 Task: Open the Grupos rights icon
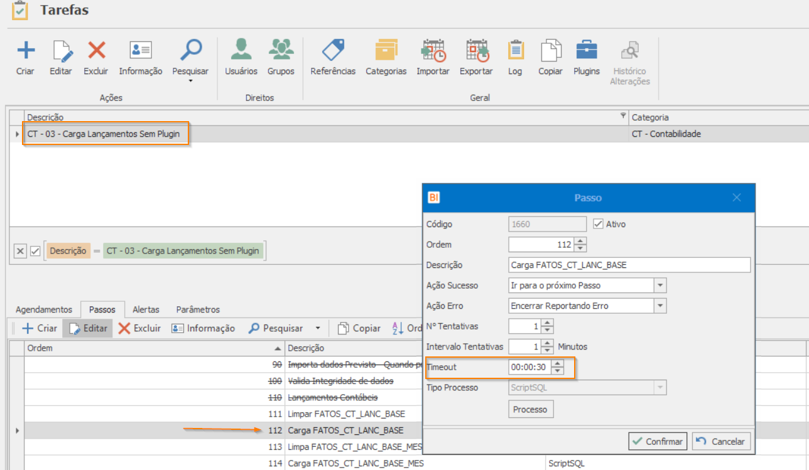click(x=281, y=50)
